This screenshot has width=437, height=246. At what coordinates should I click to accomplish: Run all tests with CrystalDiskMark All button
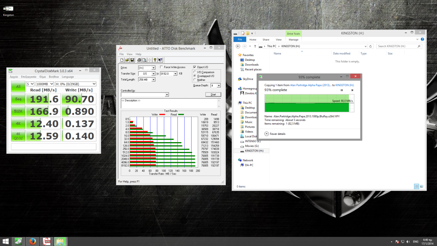18,87
